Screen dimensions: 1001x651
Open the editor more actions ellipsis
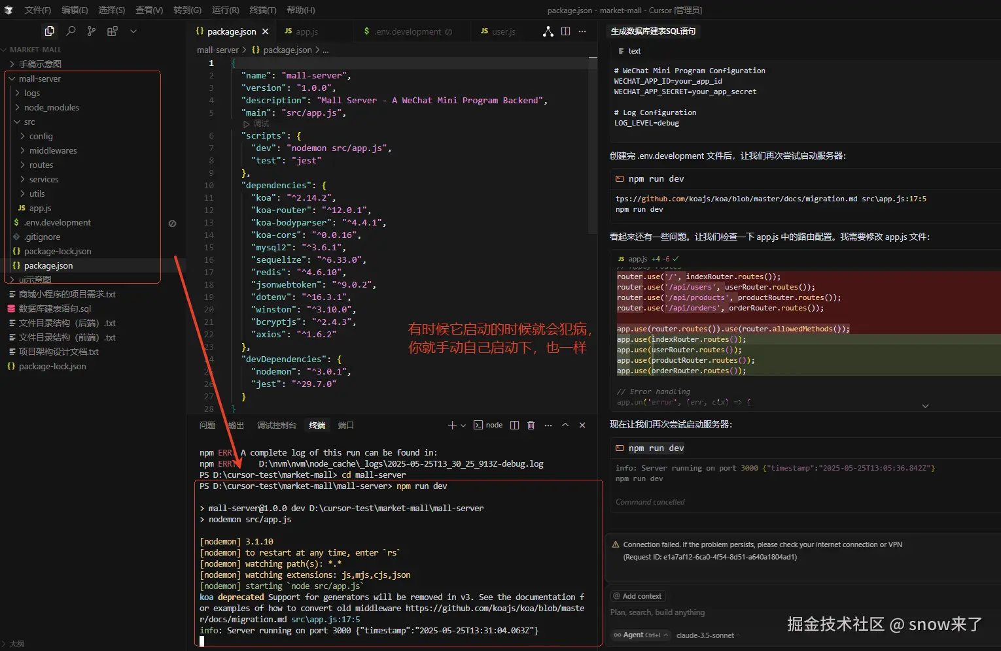coord(582,31)
